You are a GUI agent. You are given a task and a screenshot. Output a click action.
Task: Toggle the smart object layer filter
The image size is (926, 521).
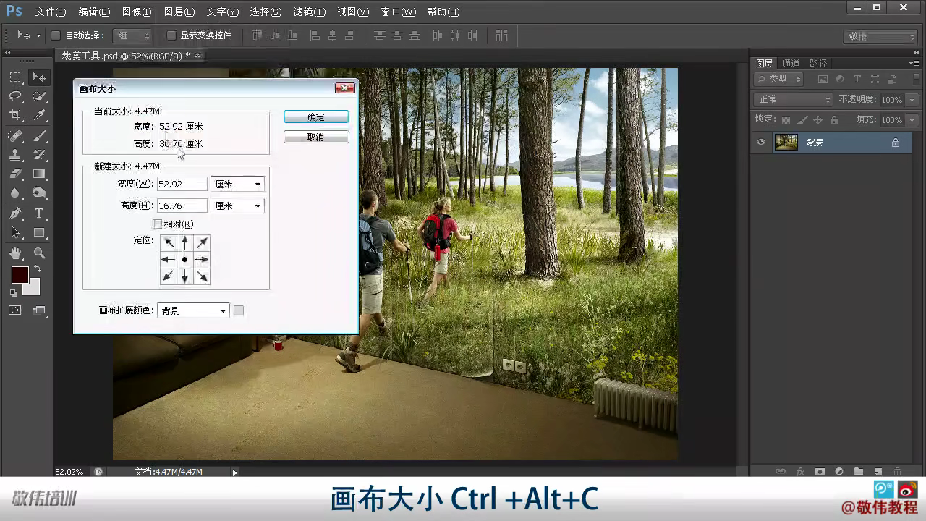892,80
